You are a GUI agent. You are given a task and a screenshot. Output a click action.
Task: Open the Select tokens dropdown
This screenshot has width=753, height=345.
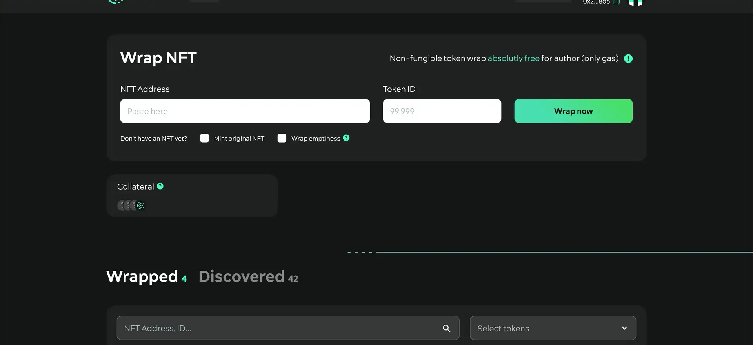tap(552, 328)
